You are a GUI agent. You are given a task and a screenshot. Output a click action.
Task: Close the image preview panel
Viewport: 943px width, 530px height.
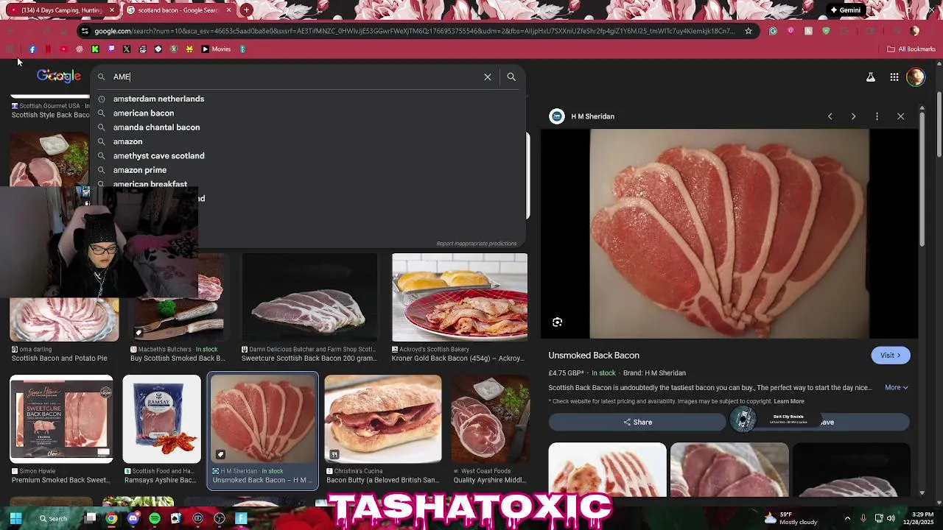click(x=900, y=116)
